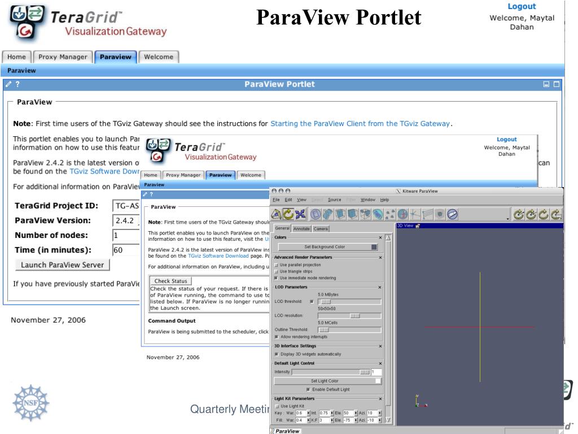Click the Check Status button
This screenshot has height=434, width=578.
170,281
